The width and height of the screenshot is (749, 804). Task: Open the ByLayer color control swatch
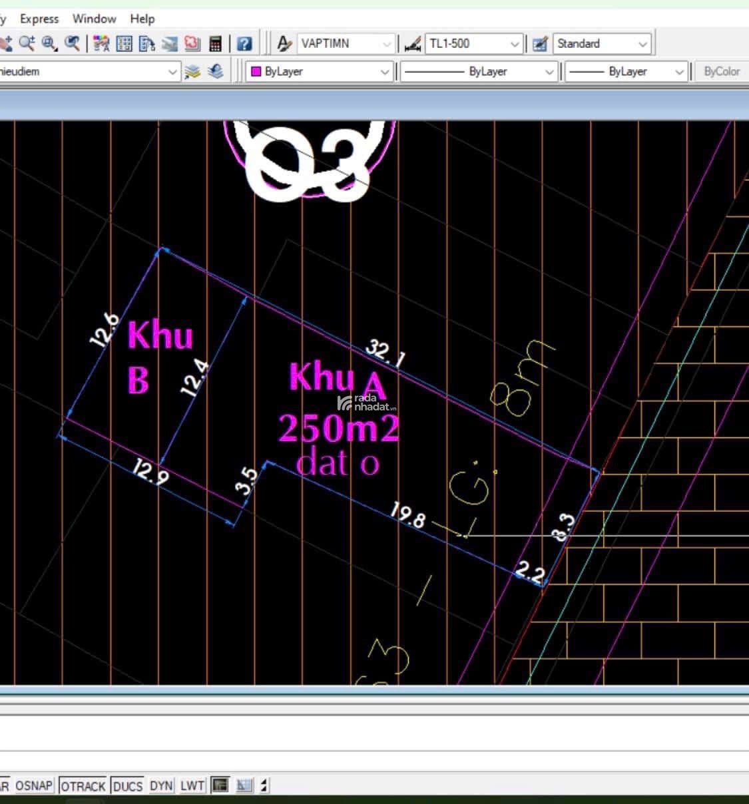(x=256, y=71)
